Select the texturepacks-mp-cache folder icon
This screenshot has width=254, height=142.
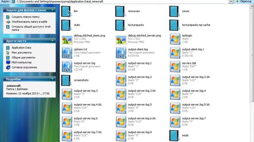pyautogui.click(x=174, y=25)
